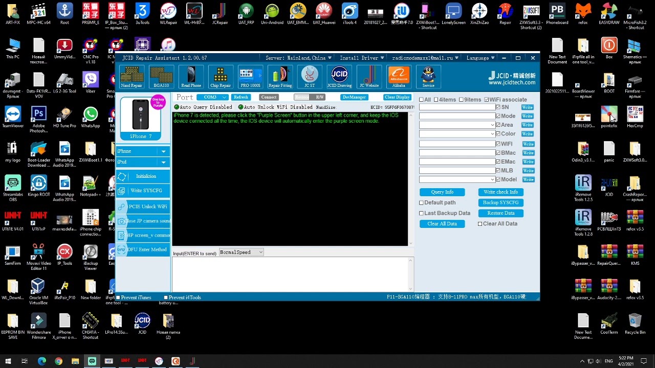Open the Service penguin icon

point(428,77)
